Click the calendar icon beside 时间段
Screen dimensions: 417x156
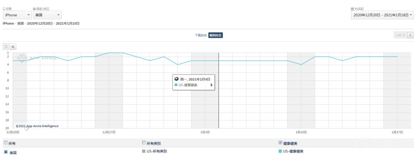(x=353, y=9)
